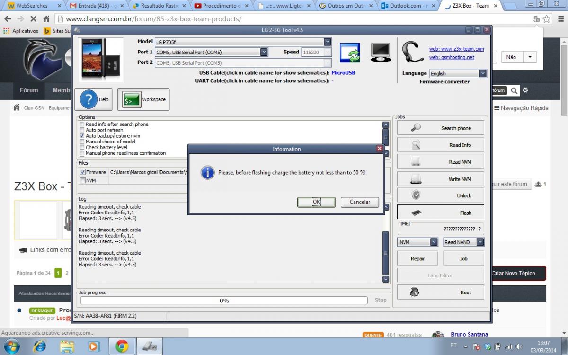Launch Internet Explorer from taskbar
The image size is (568, 355).
point(40,346)
